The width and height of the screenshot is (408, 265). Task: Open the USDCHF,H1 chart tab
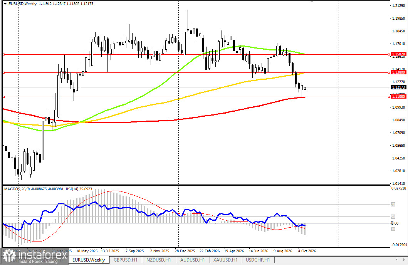(258, 260)
